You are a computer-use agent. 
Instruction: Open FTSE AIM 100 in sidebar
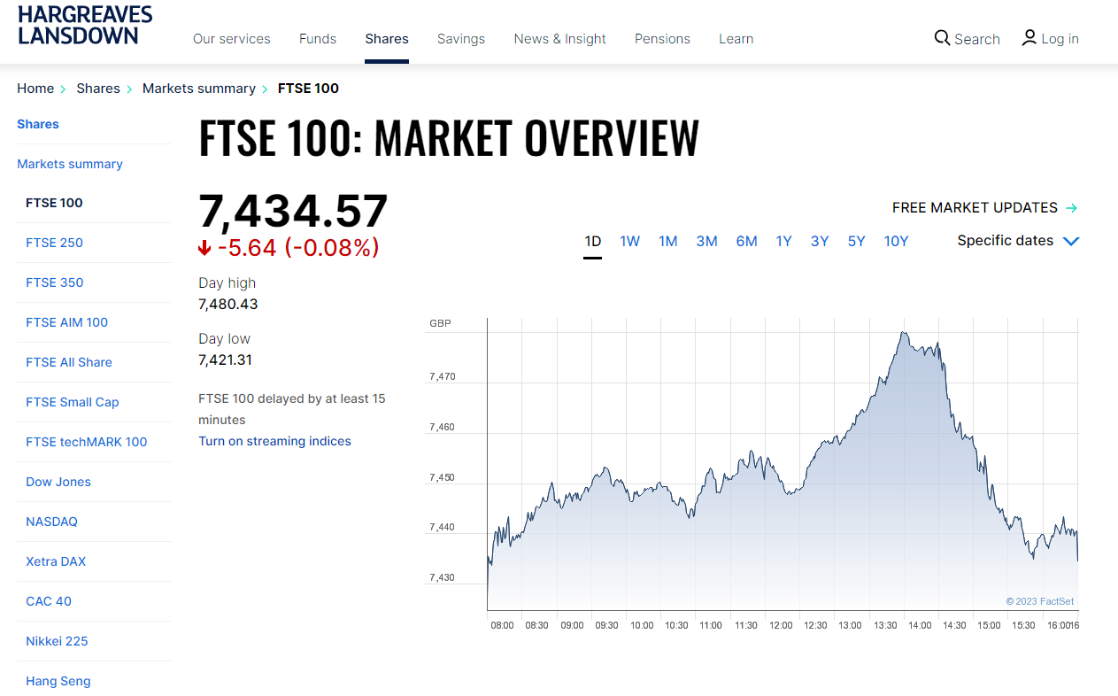(67, 322)
